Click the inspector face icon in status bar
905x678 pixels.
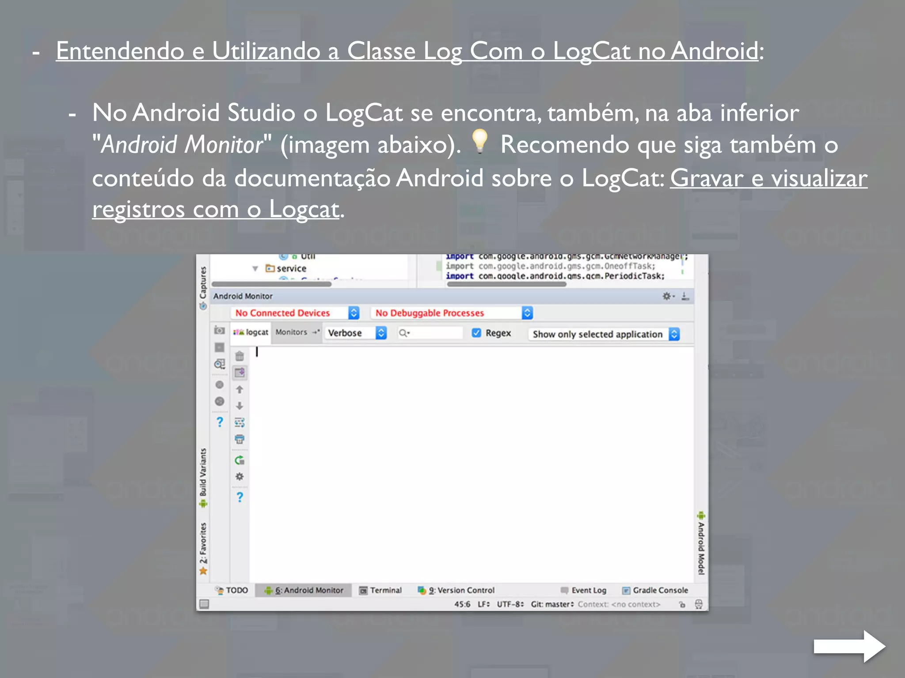tap(699, 604)
